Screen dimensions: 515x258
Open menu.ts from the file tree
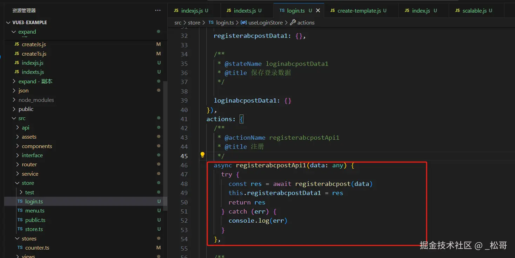[35, 211]
